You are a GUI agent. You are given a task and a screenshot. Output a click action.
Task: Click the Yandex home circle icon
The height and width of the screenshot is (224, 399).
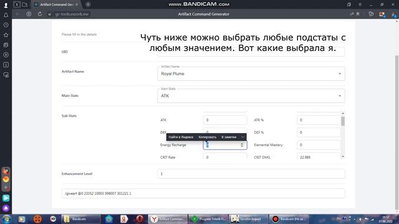[29, 14]
